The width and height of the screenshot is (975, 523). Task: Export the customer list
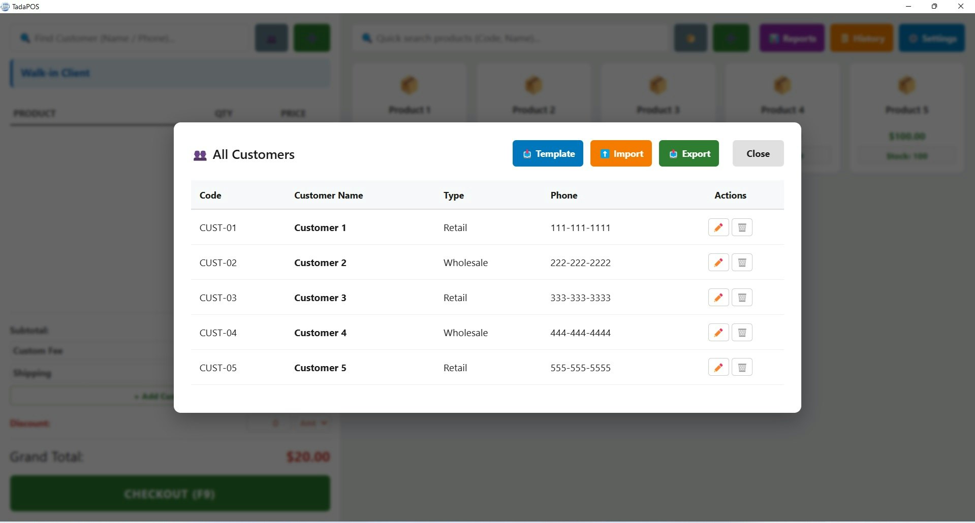(x=689, y=153)
